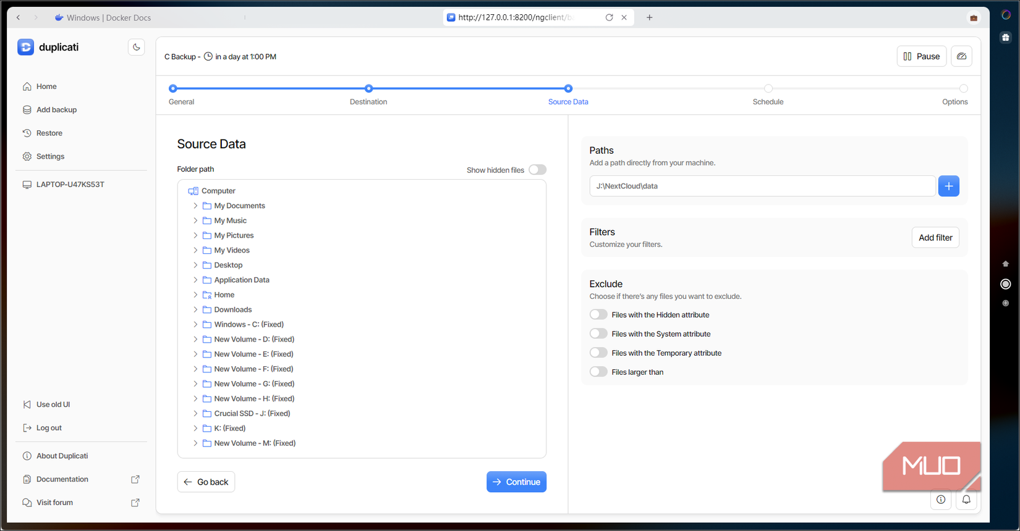Viewport: 1020px width, 531px height.
Task: Expand the Downloads folder
Action: (x=195, y=309)
